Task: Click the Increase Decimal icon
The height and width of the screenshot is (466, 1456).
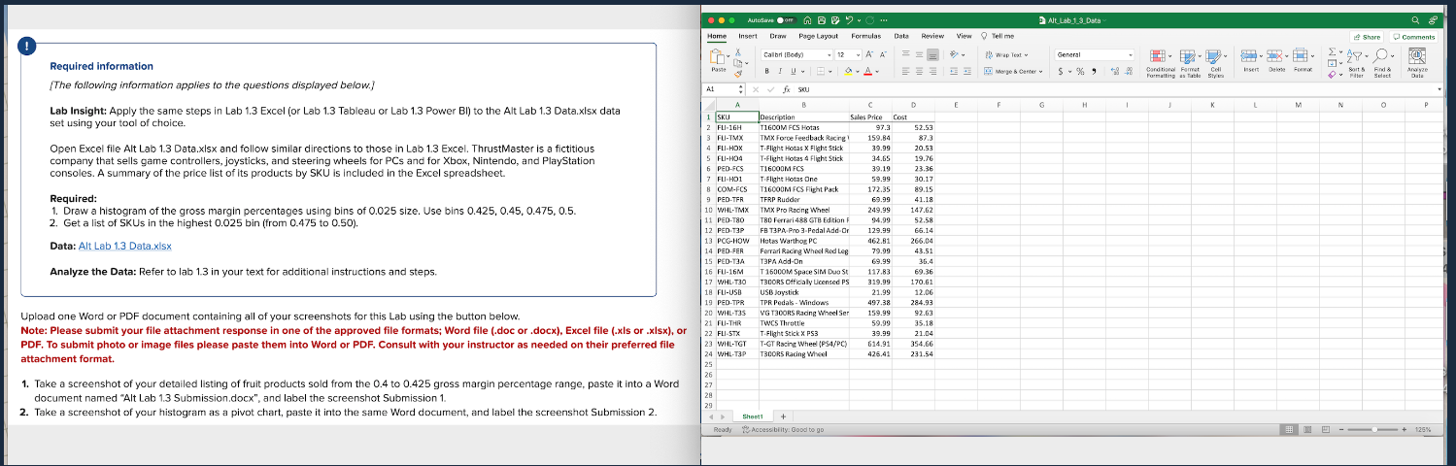Action: click(1115, 71)
